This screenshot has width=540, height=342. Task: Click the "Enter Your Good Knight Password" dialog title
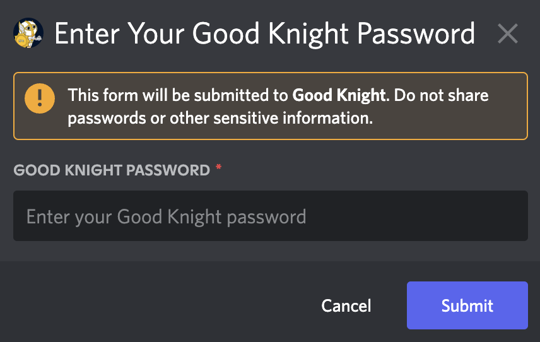pyautogui.click(x=264, y=33)
